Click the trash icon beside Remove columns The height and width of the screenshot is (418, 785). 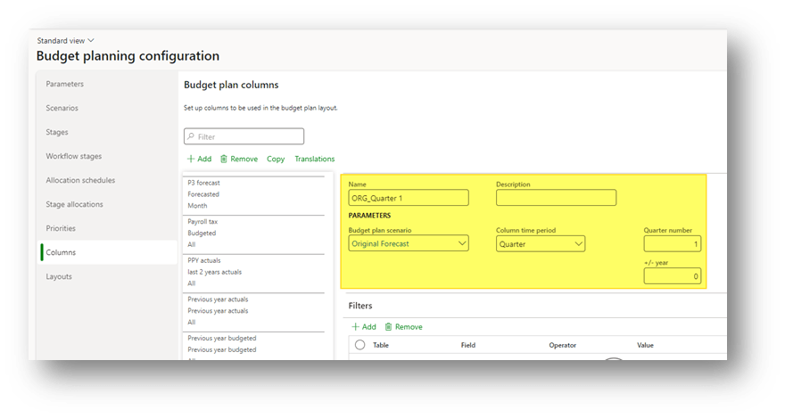coord(224,160)
